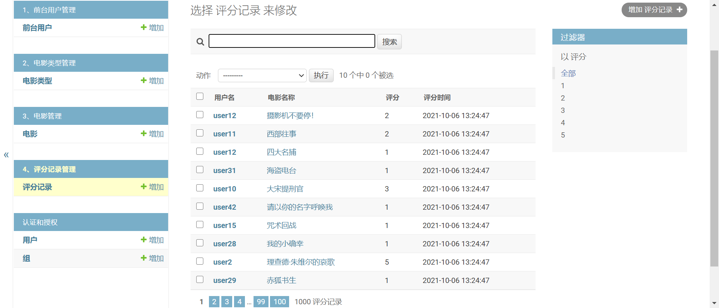The width and height of the screenshot is (719, 308).
Task: Open section 3、电影管理 header
Action: (42, 116)
